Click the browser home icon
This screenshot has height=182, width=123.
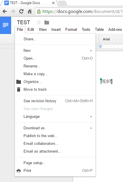[30, 12]
